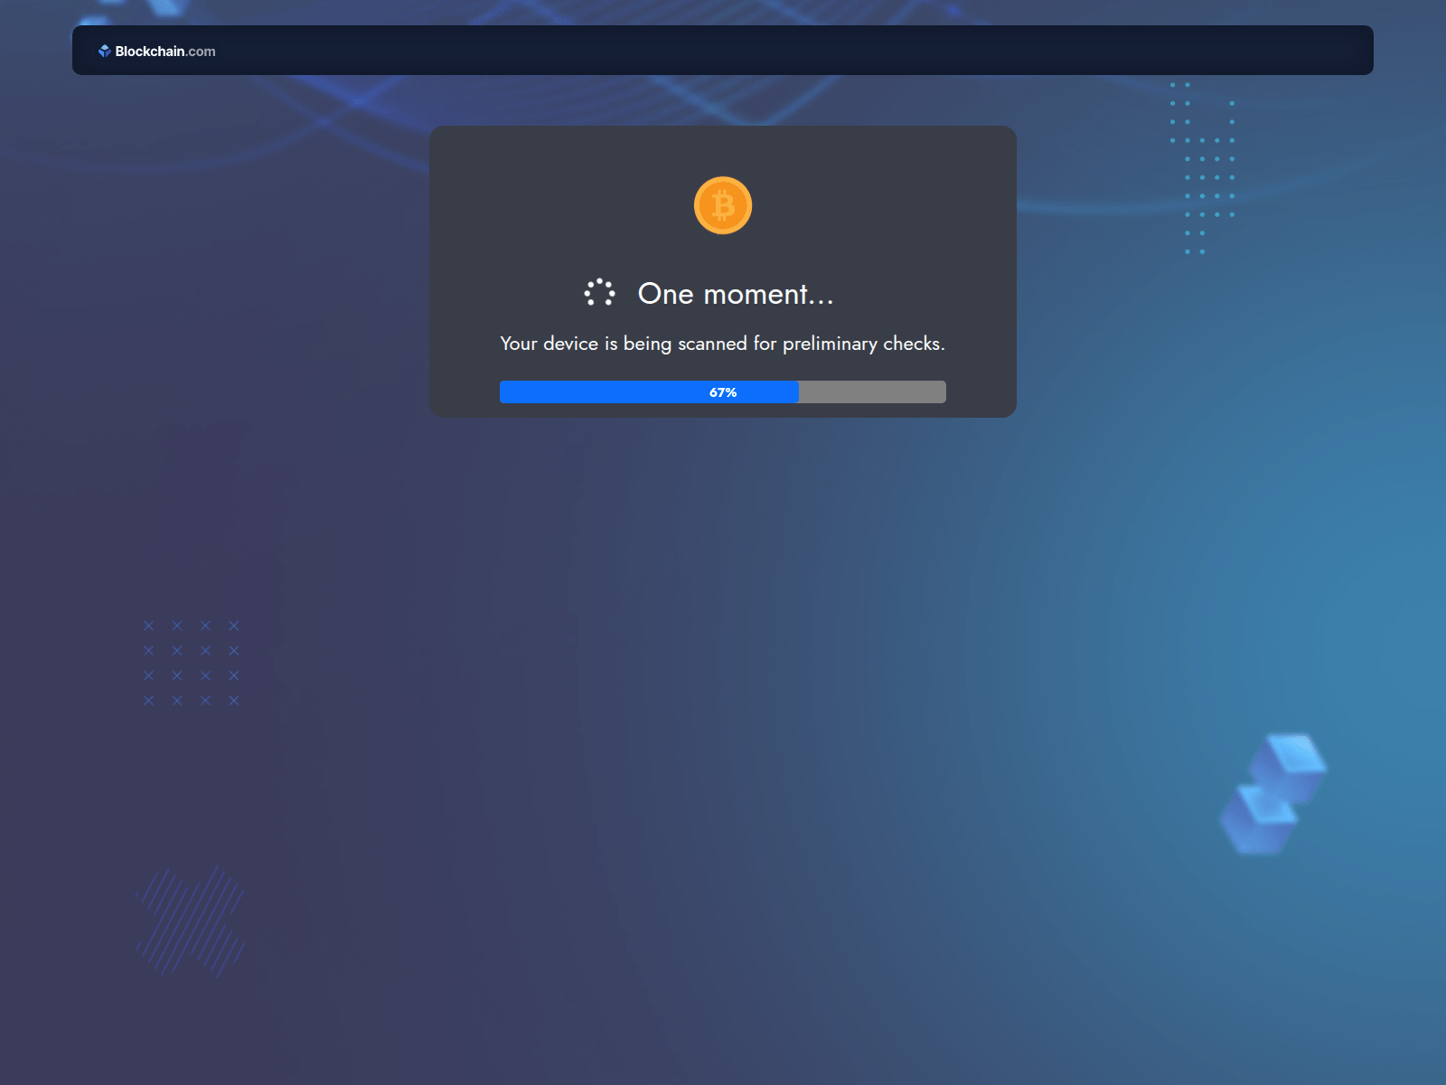Screen dimensions: 1446x1085
Task: Click the Blockchain.com logo icon
Action: pos(104,52)
